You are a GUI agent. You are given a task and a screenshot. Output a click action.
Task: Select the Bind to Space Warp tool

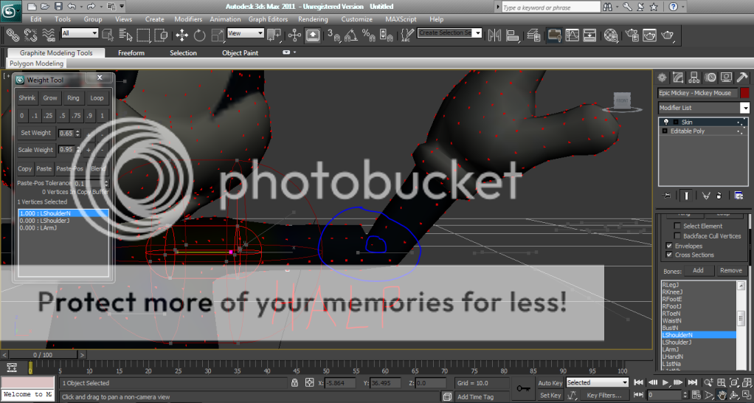[49, 35]
